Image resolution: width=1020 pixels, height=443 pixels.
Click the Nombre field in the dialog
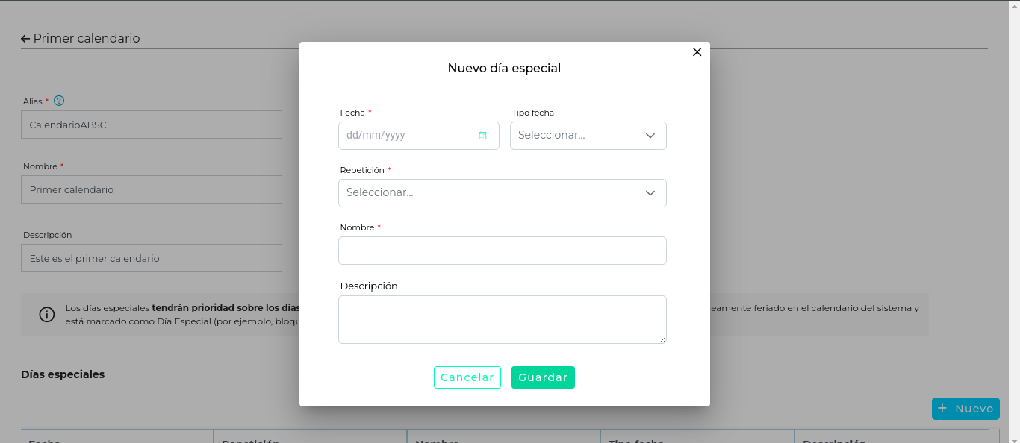pyautogui.click(x=502, y=251)
